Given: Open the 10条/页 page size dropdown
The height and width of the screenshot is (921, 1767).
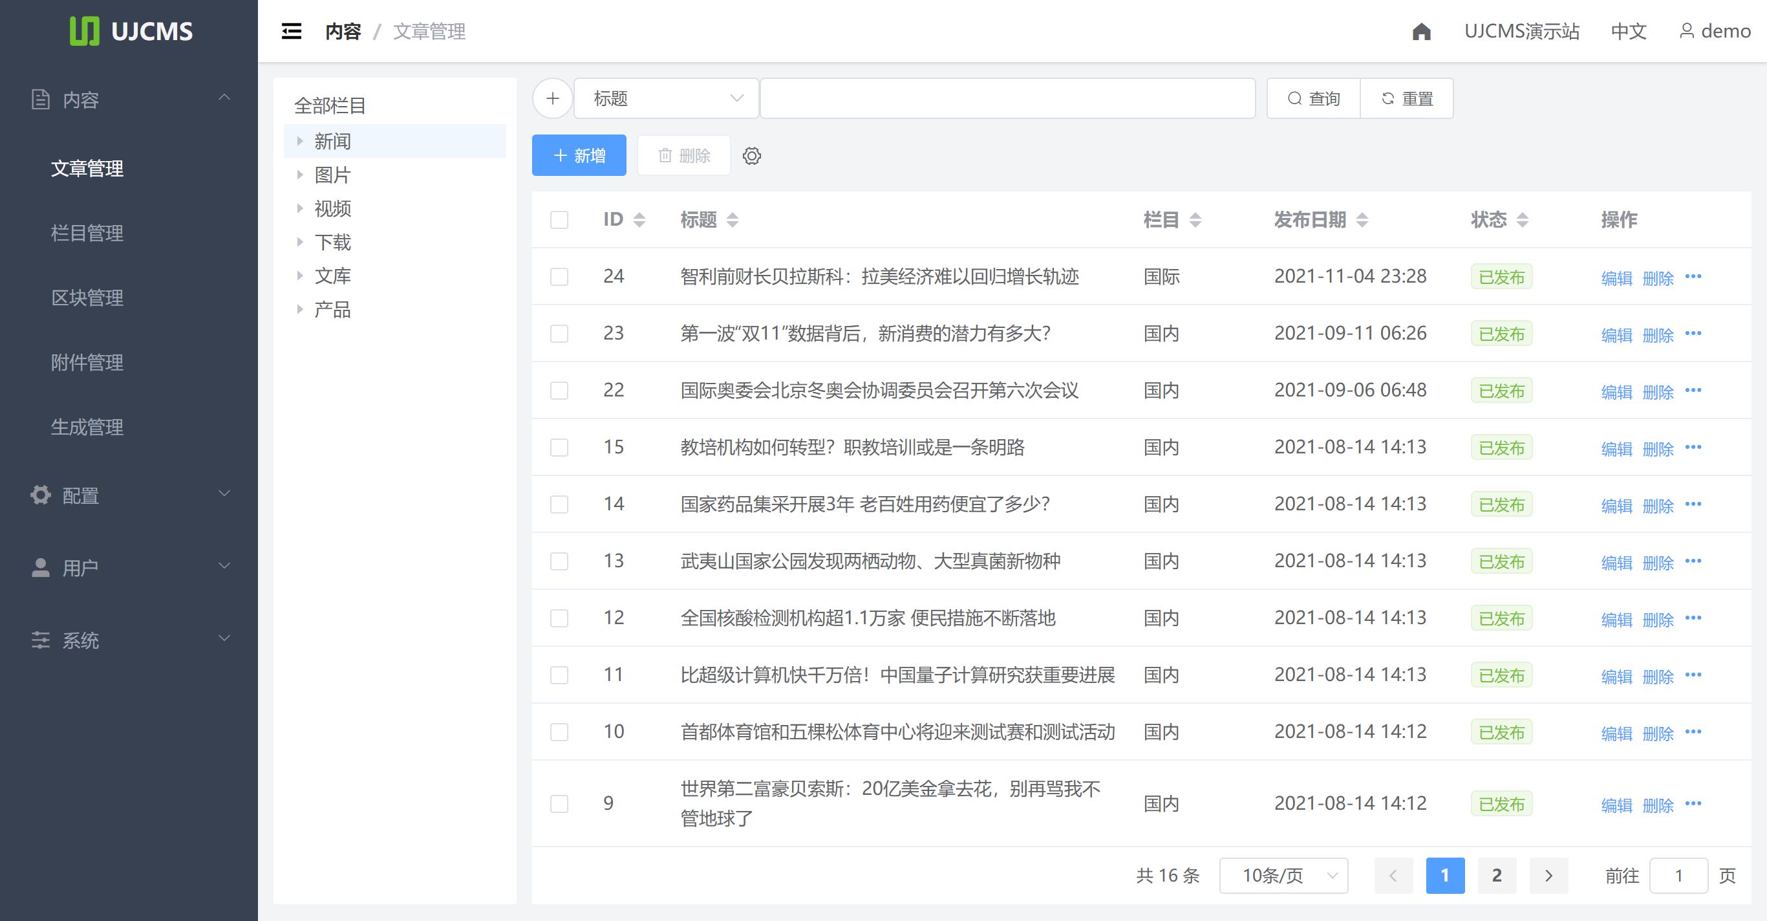Looking at the screenshot, I should 1283,875.
